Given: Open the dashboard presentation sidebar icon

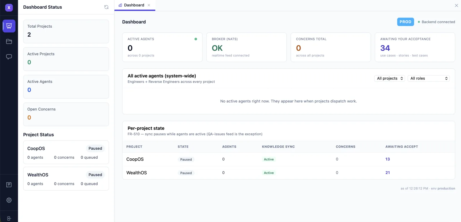Looking at the screenshot, I should [9, 26].
